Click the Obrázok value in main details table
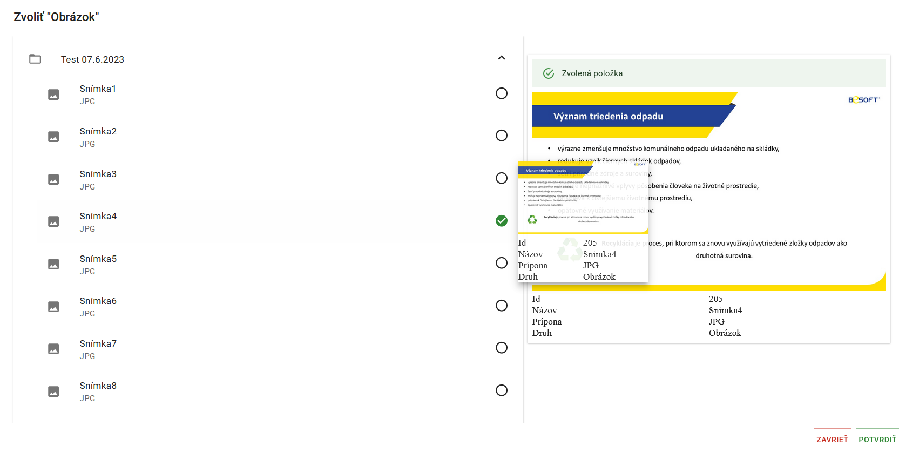 [x=725, y=333]
